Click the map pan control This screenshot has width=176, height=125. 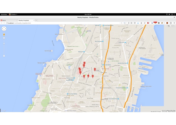pos(4,29)
